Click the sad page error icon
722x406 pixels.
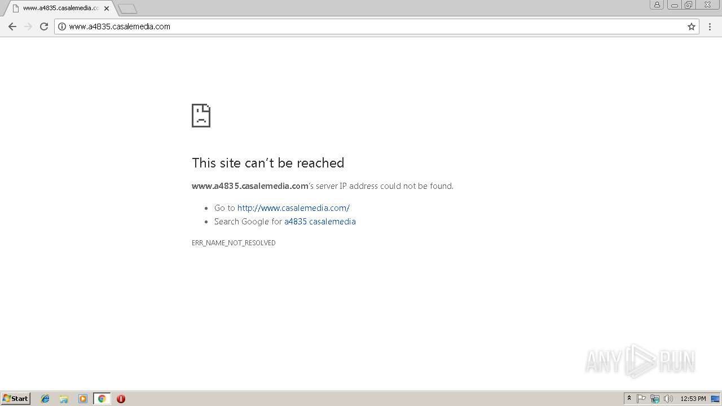(x=201, y=116)
